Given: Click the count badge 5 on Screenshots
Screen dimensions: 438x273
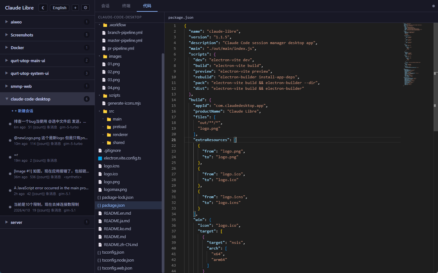Looking at the screenshot, I should coord(86,35).
